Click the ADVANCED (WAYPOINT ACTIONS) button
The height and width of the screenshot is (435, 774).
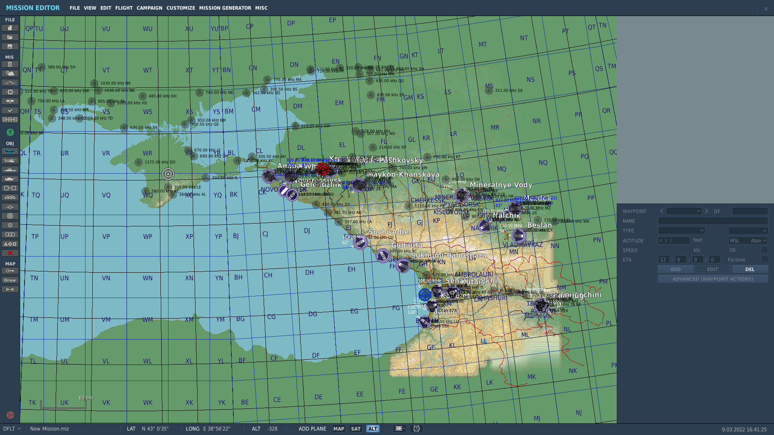pyautogui.click(x=713, y=279)
